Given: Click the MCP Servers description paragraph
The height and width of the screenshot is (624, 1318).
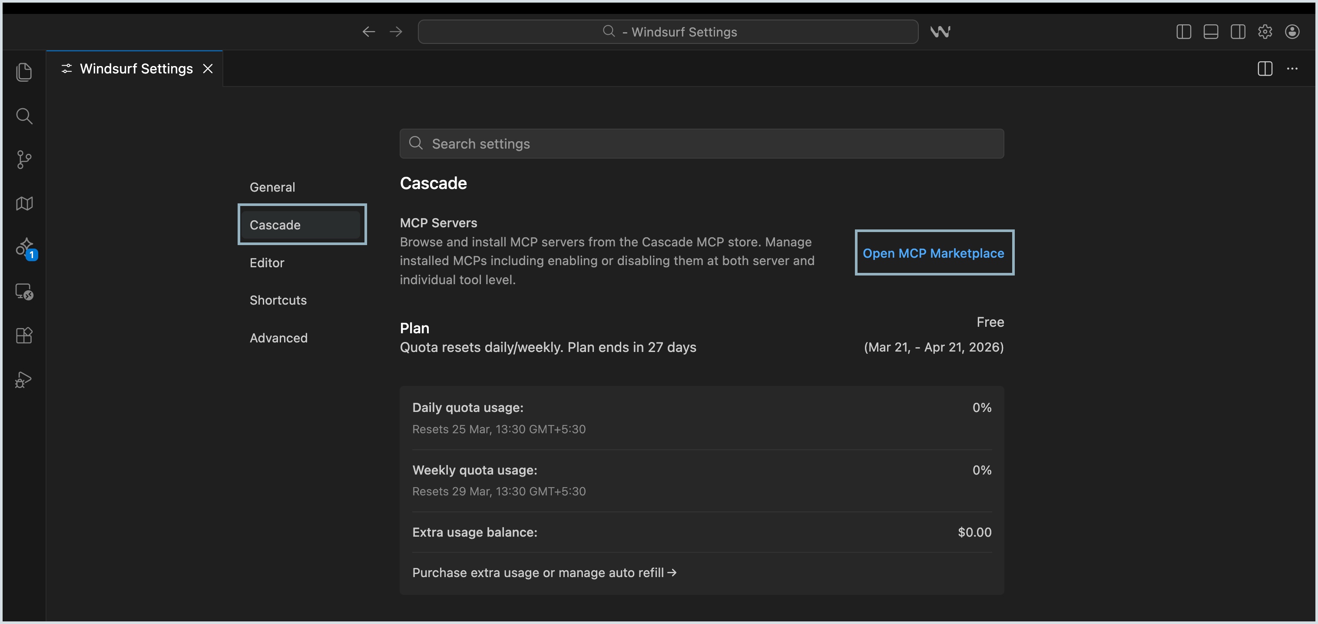Looking at the screenshot, I should tap(607, 261).
